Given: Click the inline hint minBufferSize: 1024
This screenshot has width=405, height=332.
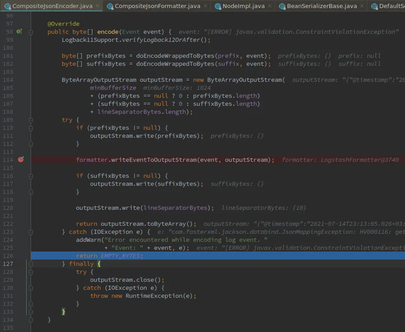Looking at the screenshot, I should [177, 88].
